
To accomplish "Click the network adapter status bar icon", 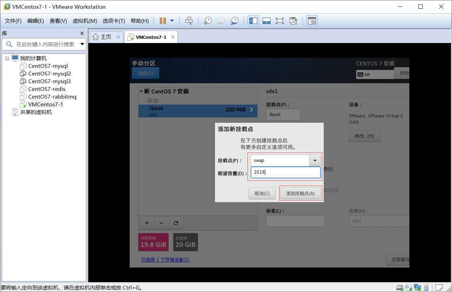I will point(417,288).
